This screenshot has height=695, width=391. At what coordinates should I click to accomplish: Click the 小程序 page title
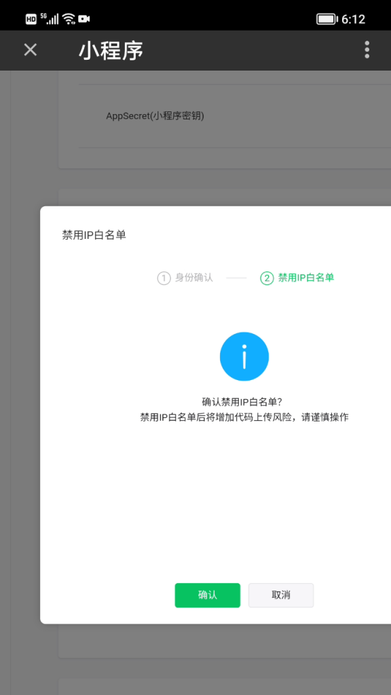pos(111,50)
